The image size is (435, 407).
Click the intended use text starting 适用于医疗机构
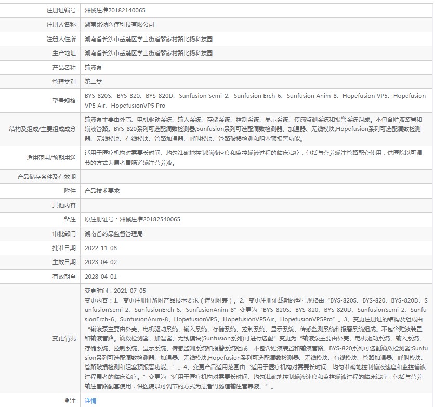point(254,158)
